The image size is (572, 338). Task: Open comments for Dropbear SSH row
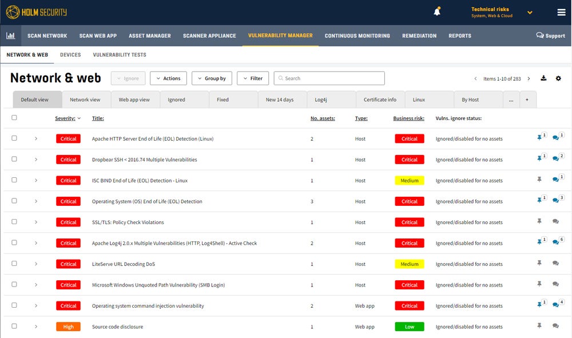[x=555, y=160]
